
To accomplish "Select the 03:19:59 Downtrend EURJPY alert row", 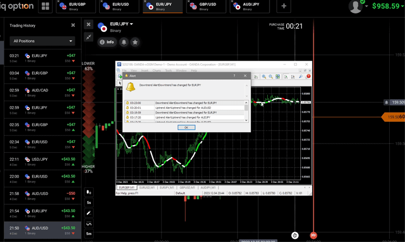I will pos(184,113).
